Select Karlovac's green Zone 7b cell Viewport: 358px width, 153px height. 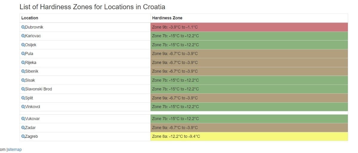click(249, 36)
